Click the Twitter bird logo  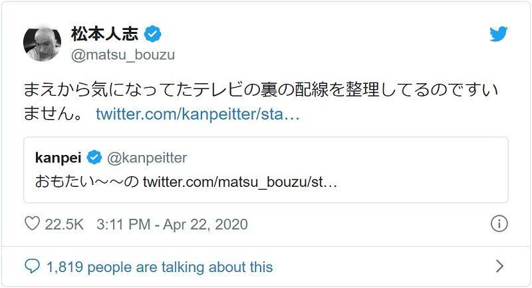click(x=499, y=35)
